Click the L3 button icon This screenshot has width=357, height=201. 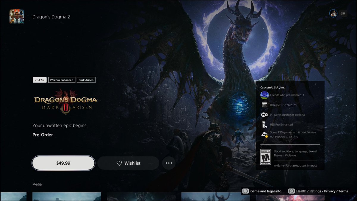pos(245,191)
